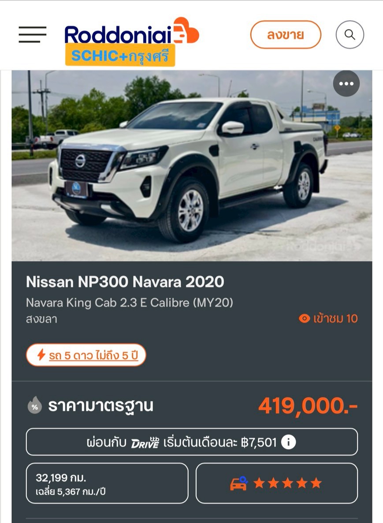The height and width of the screenshot is (523, 383).
Task: Click the ลงขาย sell button
Action: pos(286,34)
